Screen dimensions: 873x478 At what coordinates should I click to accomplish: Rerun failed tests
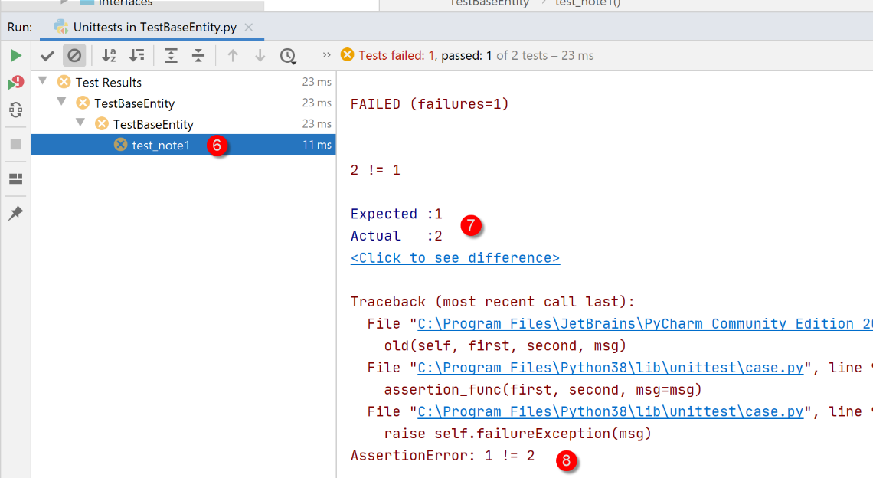click(x=15, y=83)
